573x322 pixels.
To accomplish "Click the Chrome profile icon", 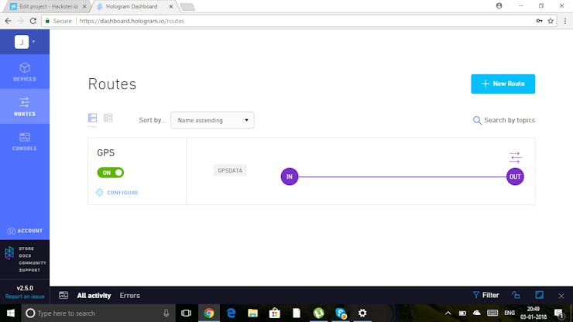I will tap(499, 6).
